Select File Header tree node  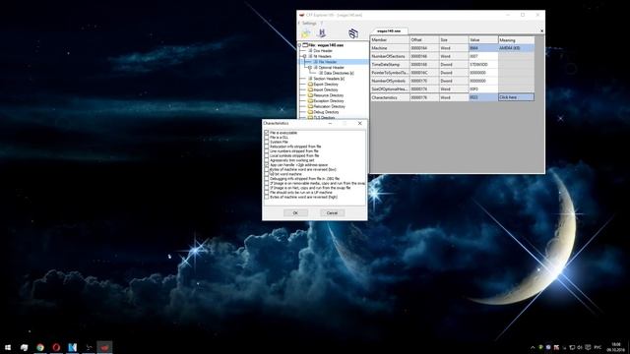coord(328,62)
